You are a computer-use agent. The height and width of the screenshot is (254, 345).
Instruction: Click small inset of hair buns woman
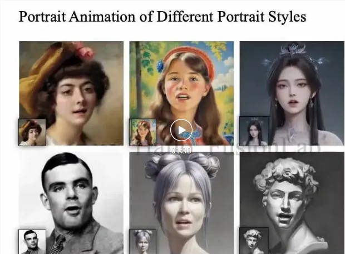143,242
